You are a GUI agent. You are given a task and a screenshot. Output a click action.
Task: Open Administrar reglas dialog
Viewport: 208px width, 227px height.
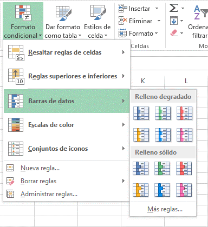click(x=49, y=194)
